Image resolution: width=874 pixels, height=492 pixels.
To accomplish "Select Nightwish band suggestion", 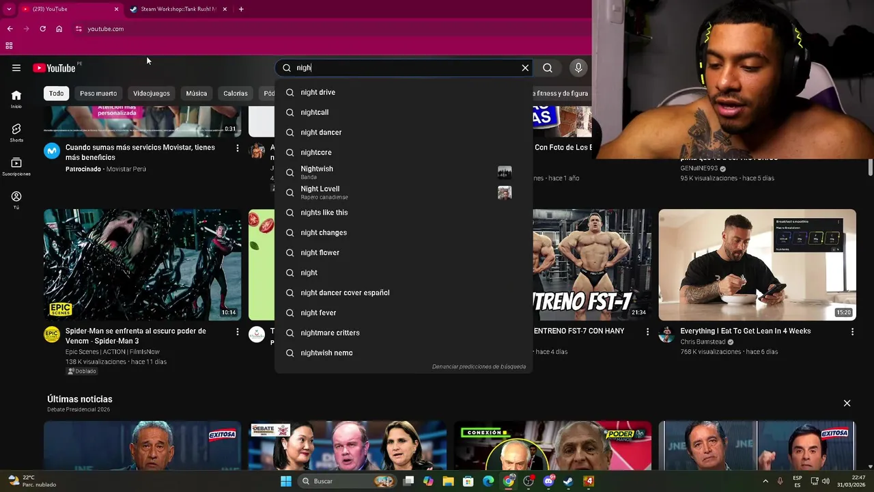I will (x=404, y=172).
